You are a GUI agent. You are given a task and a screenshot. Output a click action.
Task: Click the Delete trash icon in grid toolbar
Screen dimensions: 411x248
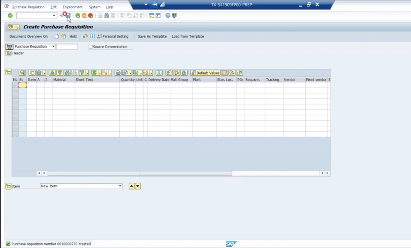point(39,73)
